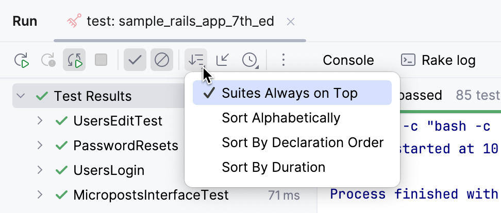Click Rerun Failed Tests icon
501x213 pixels.
pos(48,60)
